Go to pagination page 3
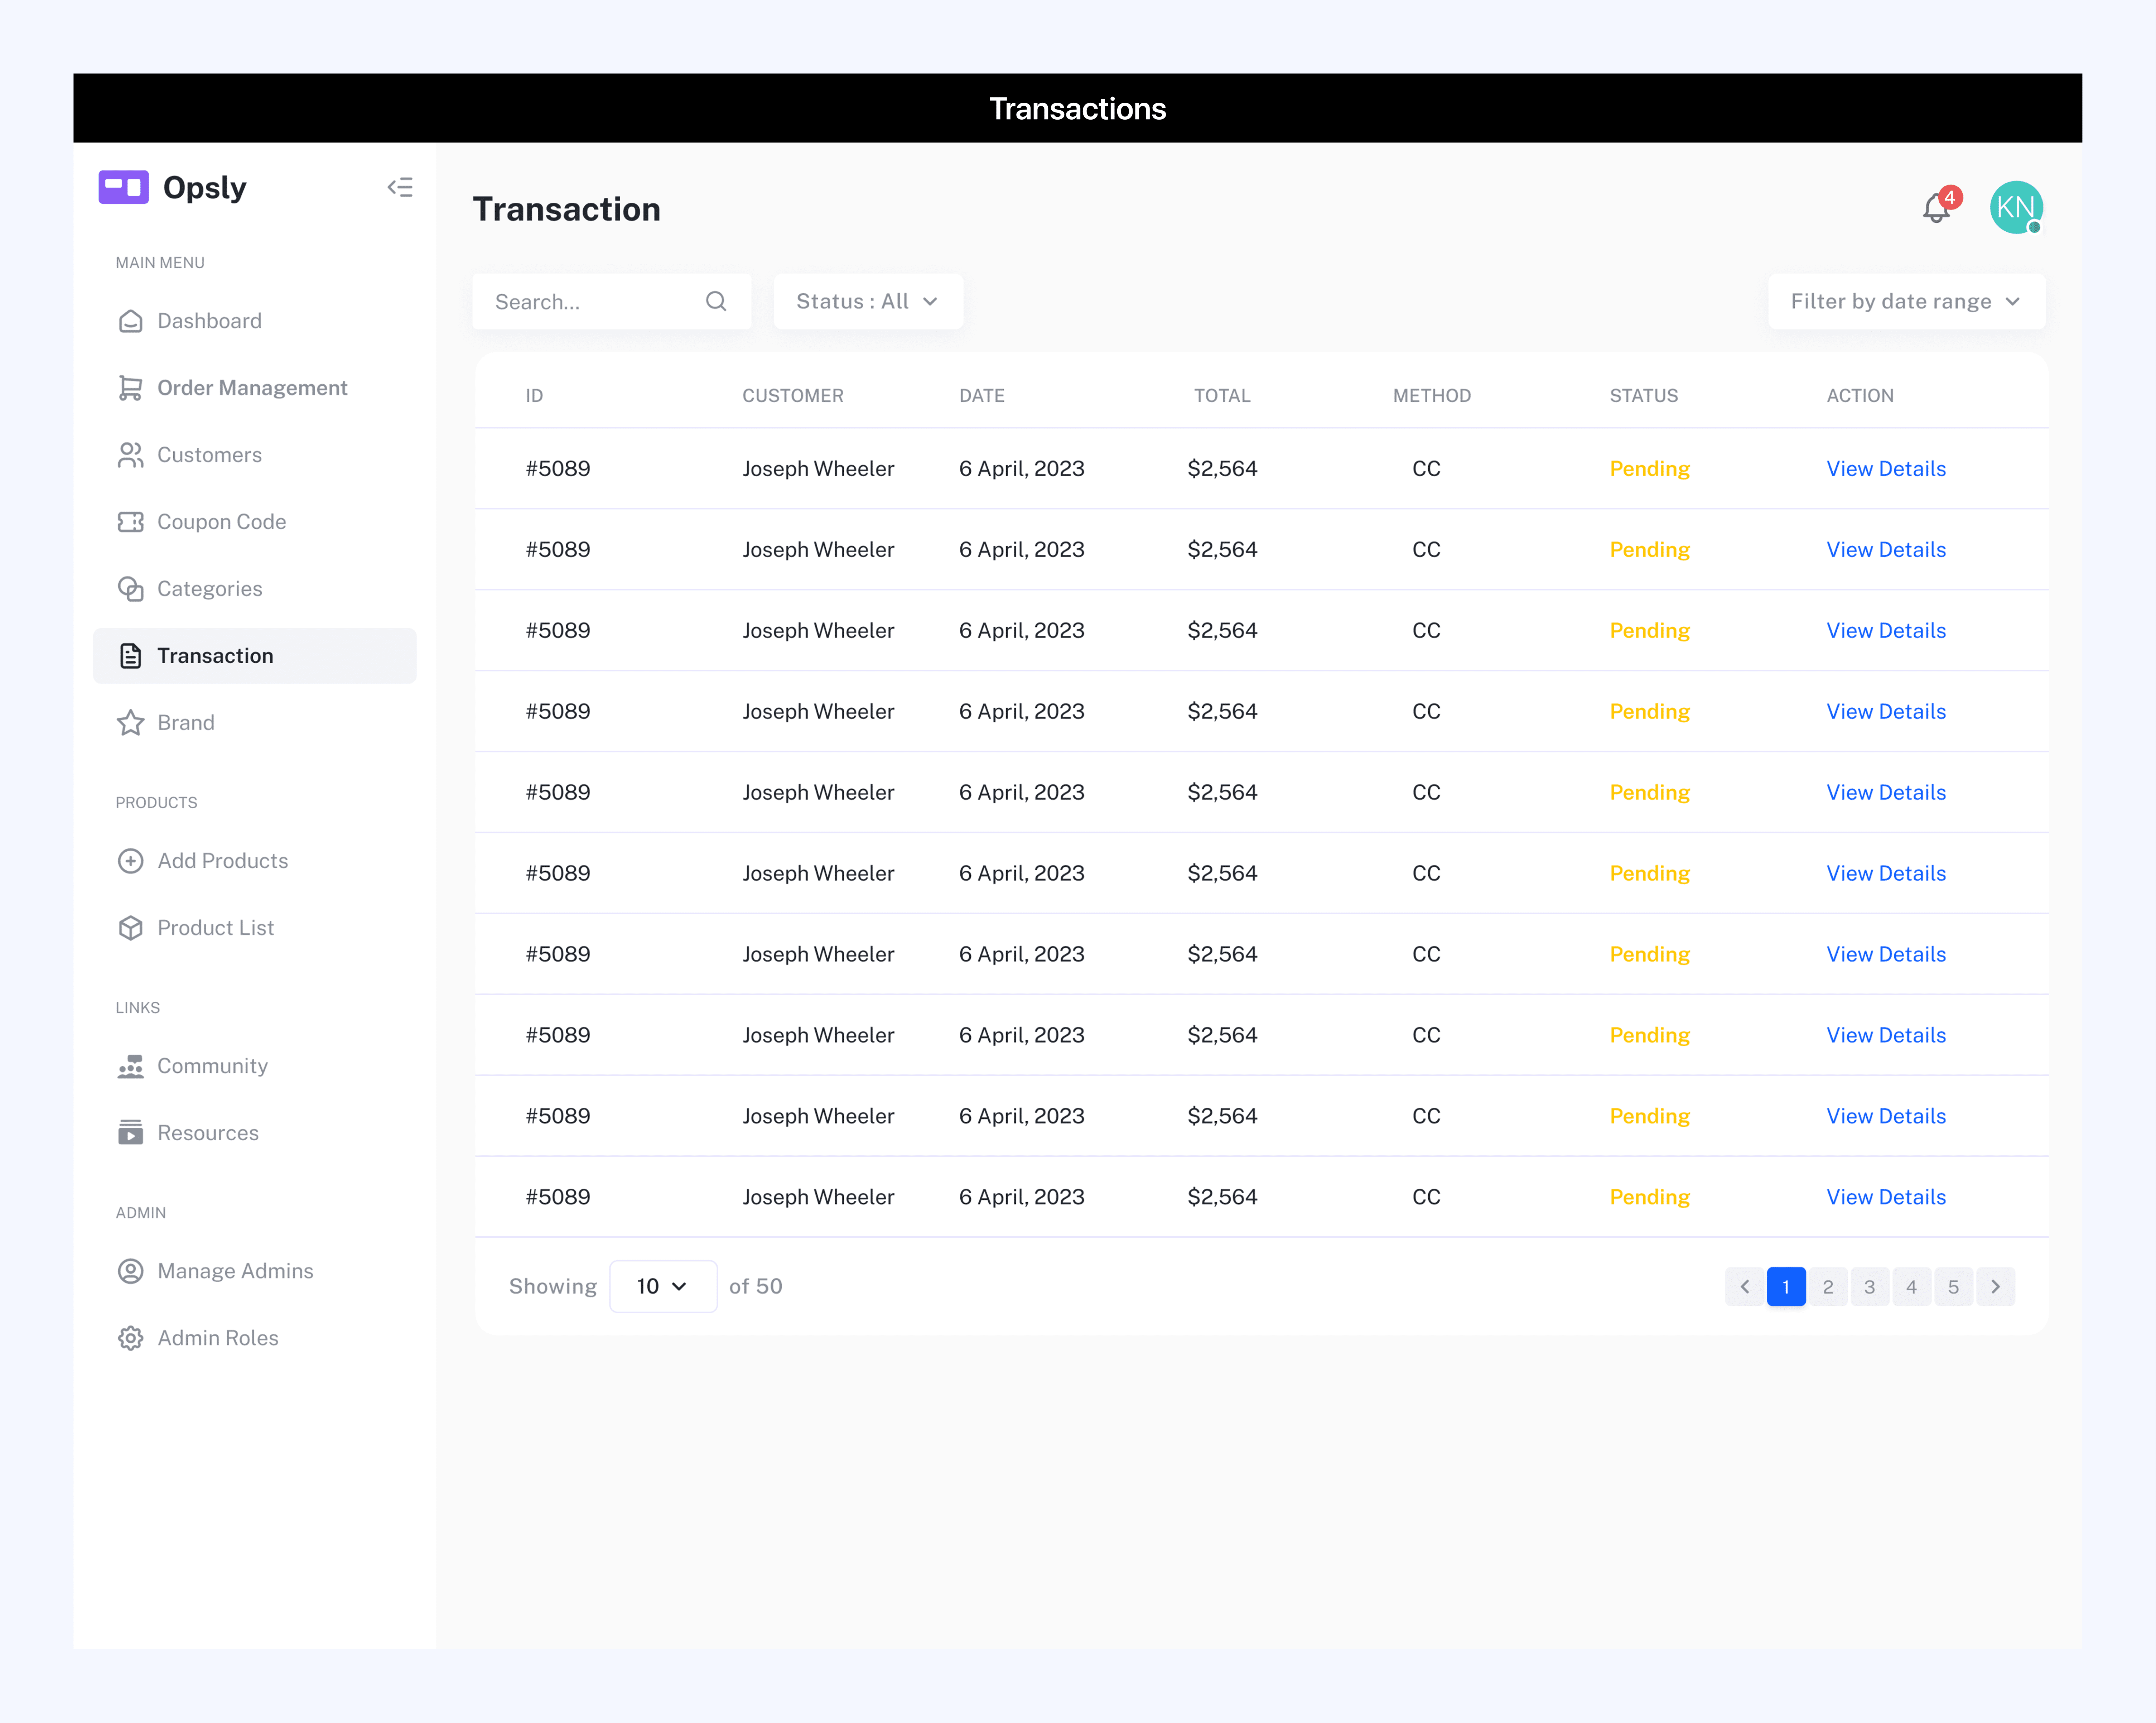 pos(1869,1287)
